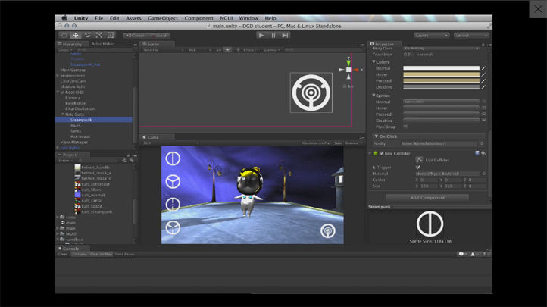Enable the Pixel Snap checkbox
Image resolution: width=547 pixels, height=307 pixels.
coord(405,127)
